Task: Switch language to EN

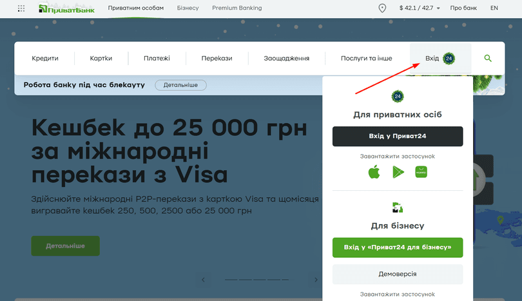Action: pyautogui.click(x=494, y=8)
